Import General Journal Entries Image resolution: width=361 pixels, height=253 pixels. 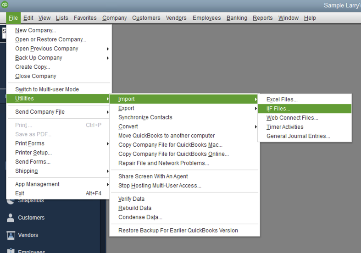point(305,136)
